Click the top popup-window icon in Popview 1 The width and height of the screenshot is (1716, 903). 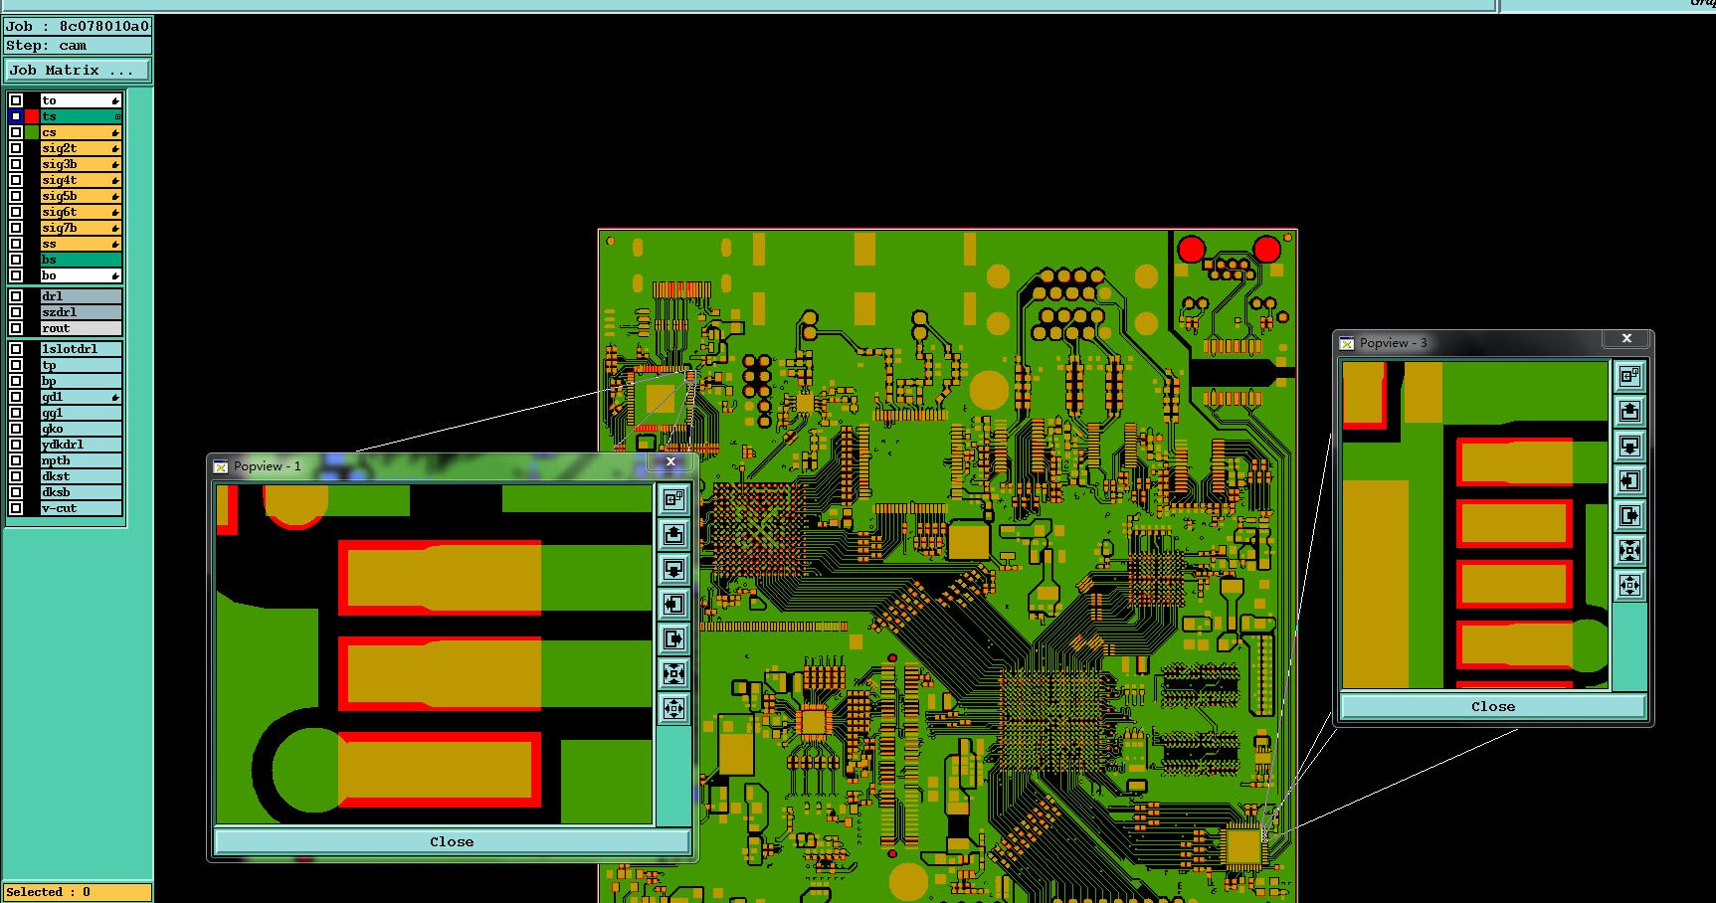pos(673,500)
